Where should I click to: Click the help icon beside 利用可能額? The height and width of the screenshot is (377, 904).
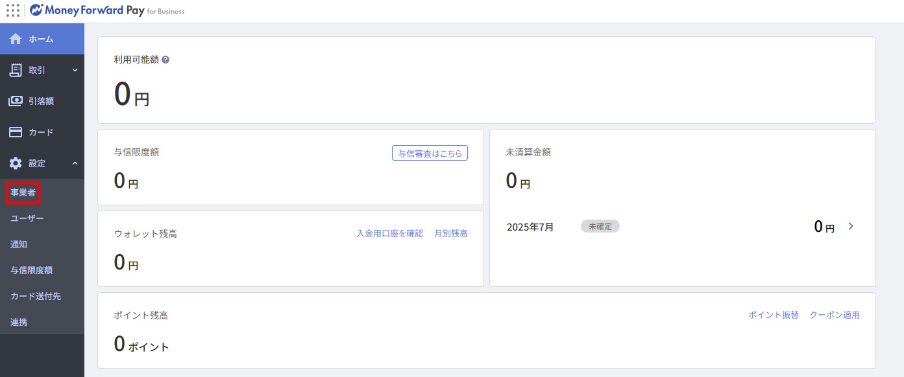pyautogui.click(x=165, y=60)
